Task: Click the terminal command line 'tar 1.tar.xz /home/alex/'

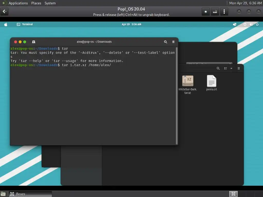Action: pyautogui.click(x=86, y=65)
